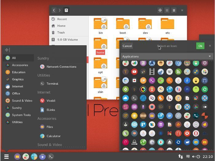This screenshot has width=215, height=161.
Task: Confirm icon selection with Ok
Action: pyautogui.click(x=200, y=46)
